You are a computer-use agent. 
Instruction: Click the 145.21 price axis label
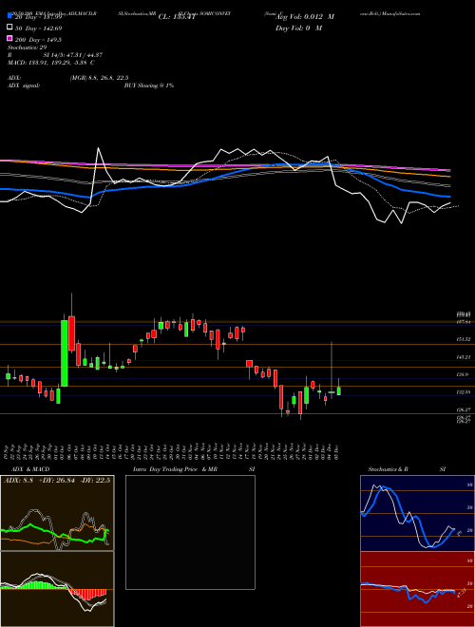[465, 356]
